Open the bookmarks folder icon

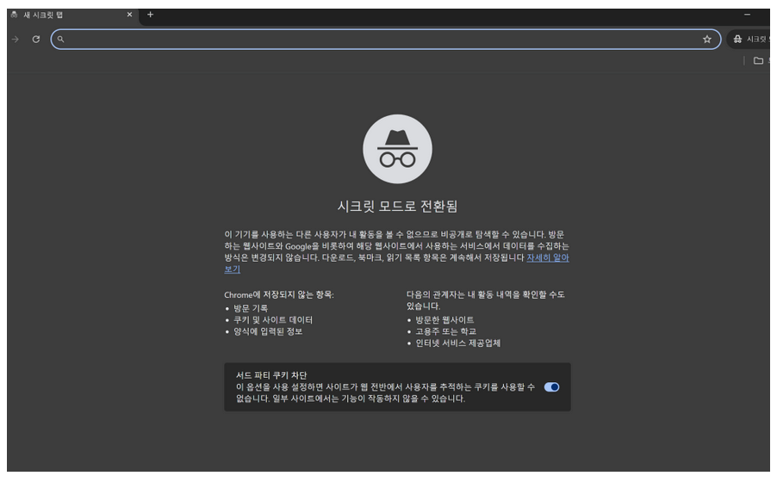tap(758, 61)
